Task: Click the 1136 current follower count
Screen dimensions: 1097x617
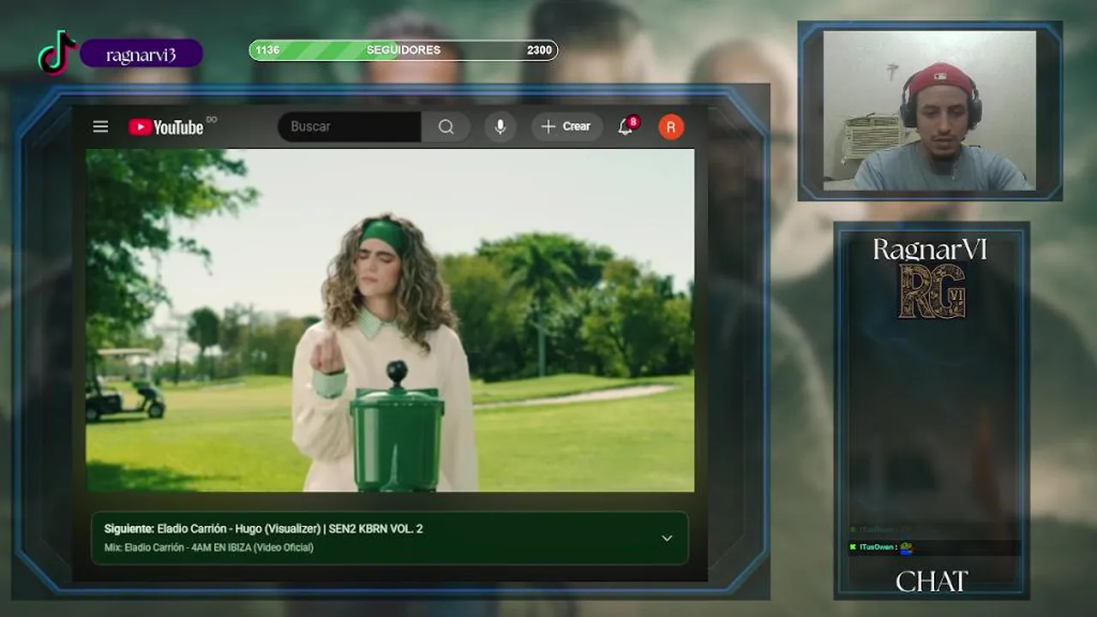Action: pos(267,50)
